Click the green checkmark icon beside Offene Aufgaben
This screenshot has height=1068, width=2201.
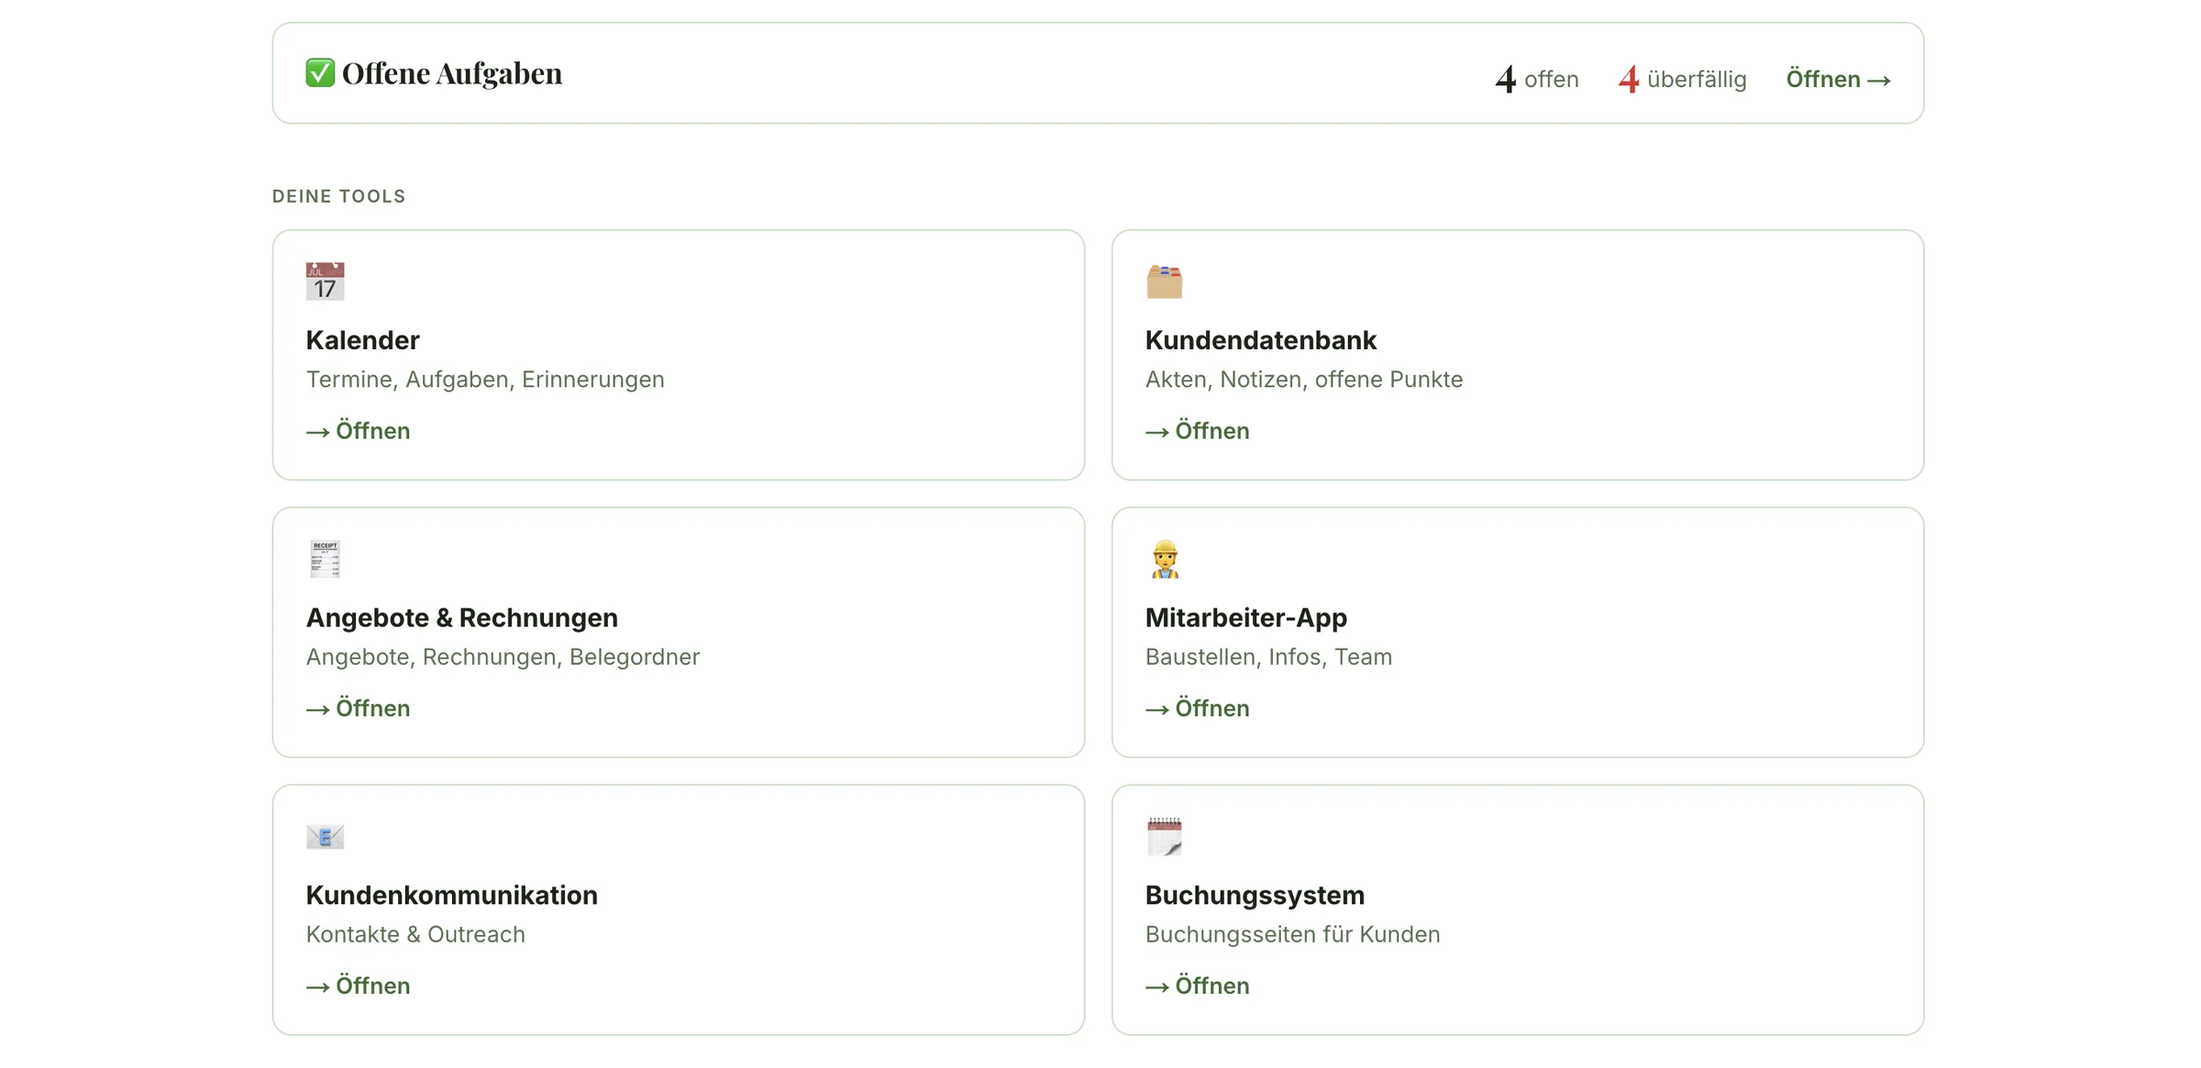click(x=320, y=72)
